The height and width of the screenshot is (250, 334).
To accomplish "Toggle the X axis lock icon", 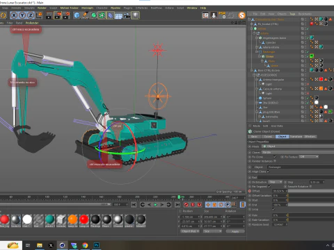I will [14, 15].
